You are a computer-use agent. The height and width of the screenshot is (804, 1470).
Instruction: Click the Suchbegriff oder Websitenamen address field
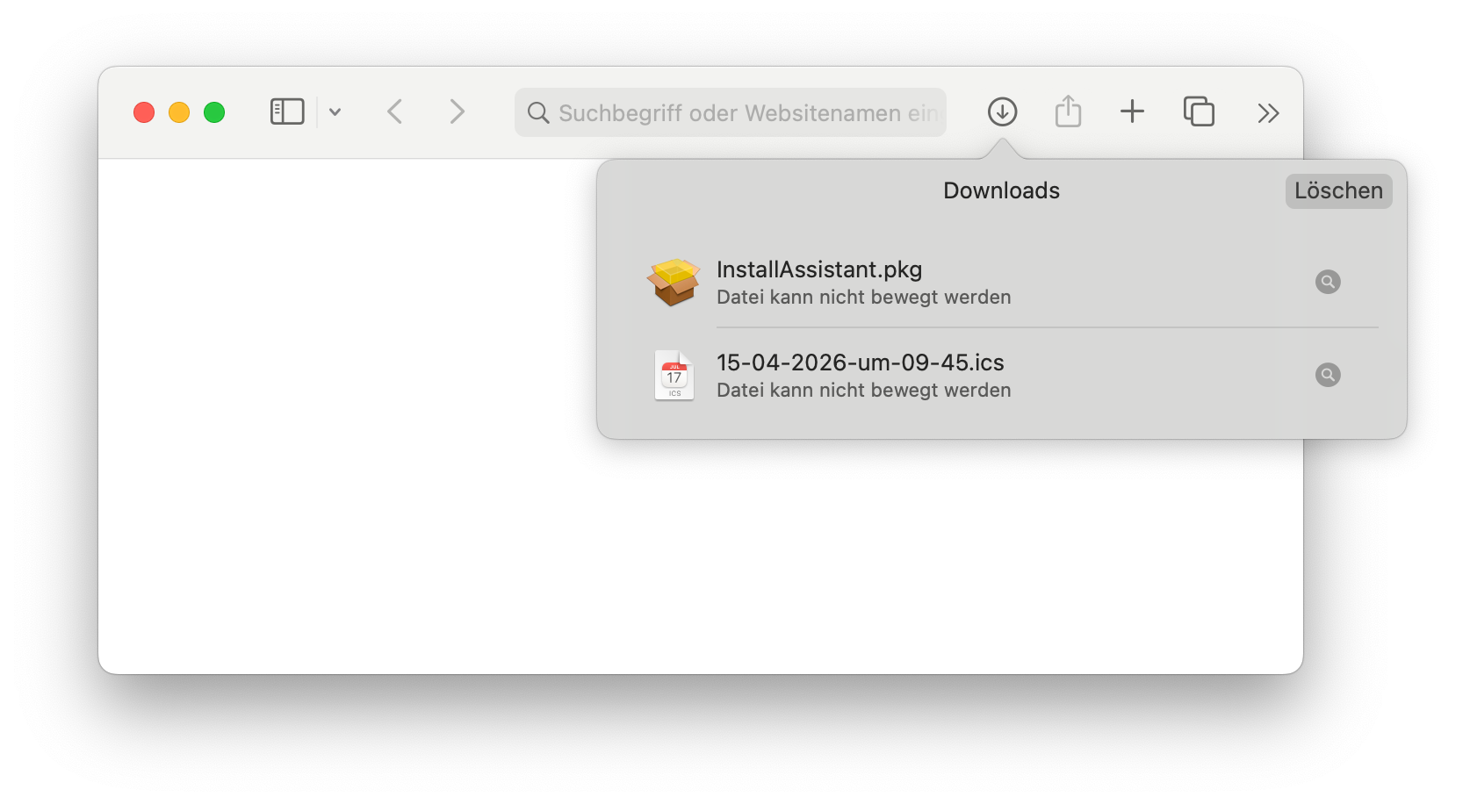click(x=731, y=112)
